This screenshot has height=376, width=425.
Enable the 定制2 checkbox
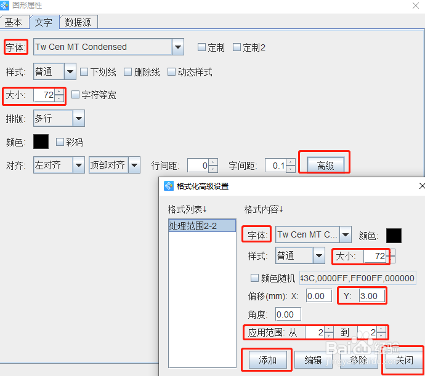click(x=237, y=47)
